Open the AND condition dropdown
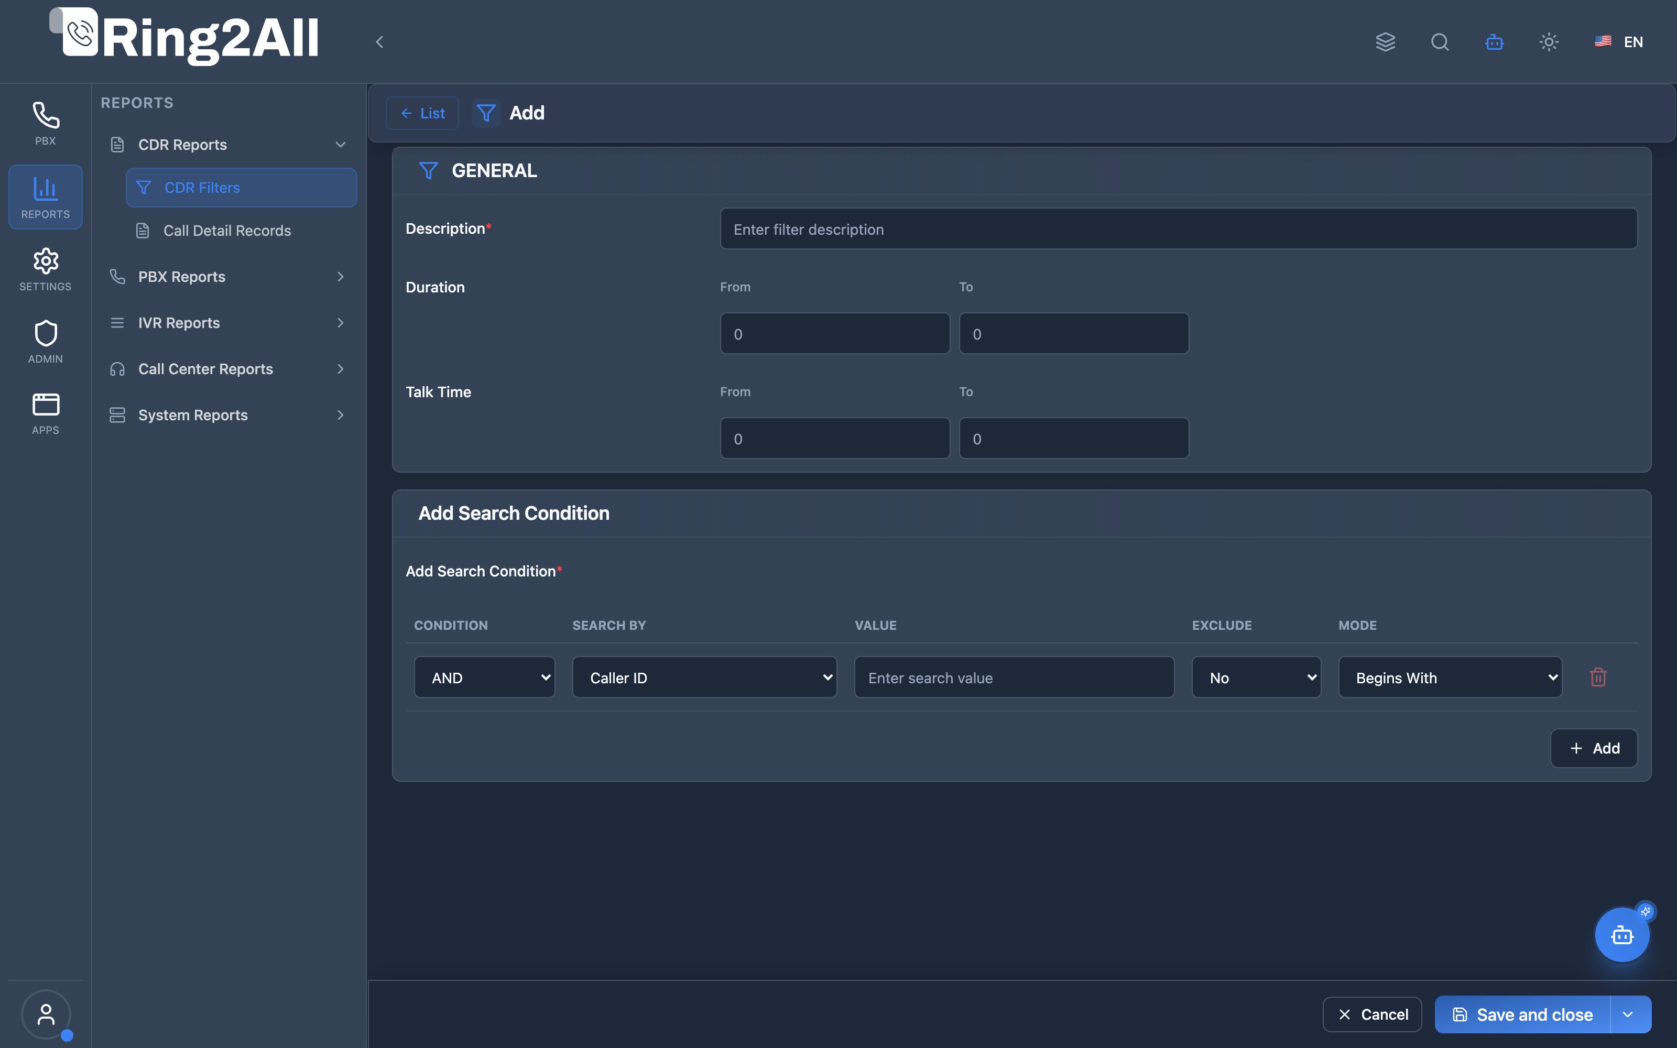Screen dimensions: 1677x1048 (x=484, y=677)
